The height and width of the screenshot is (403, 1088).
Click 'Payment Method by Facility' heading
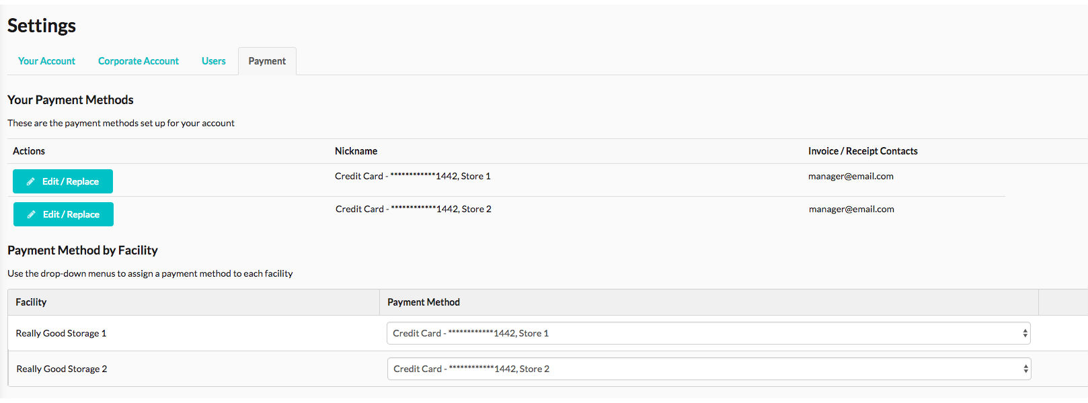click(83, 250)
